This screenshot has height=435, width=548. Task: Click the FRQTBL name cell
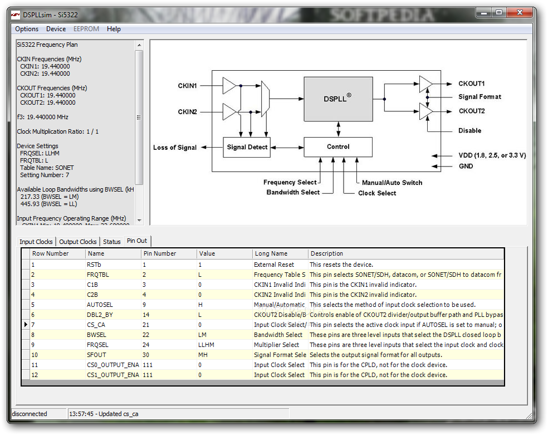tap(113, 275)
